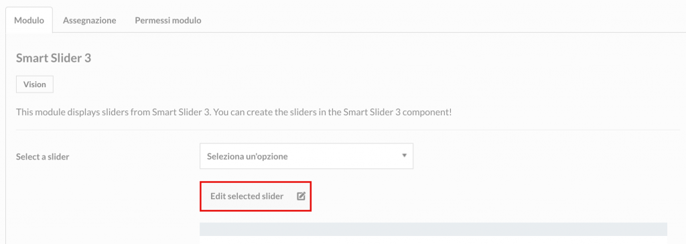Click the pencil edit icon beside Edit selected slider
The width and height of the screenshot is (686, 244).
[x=301, y=196]
